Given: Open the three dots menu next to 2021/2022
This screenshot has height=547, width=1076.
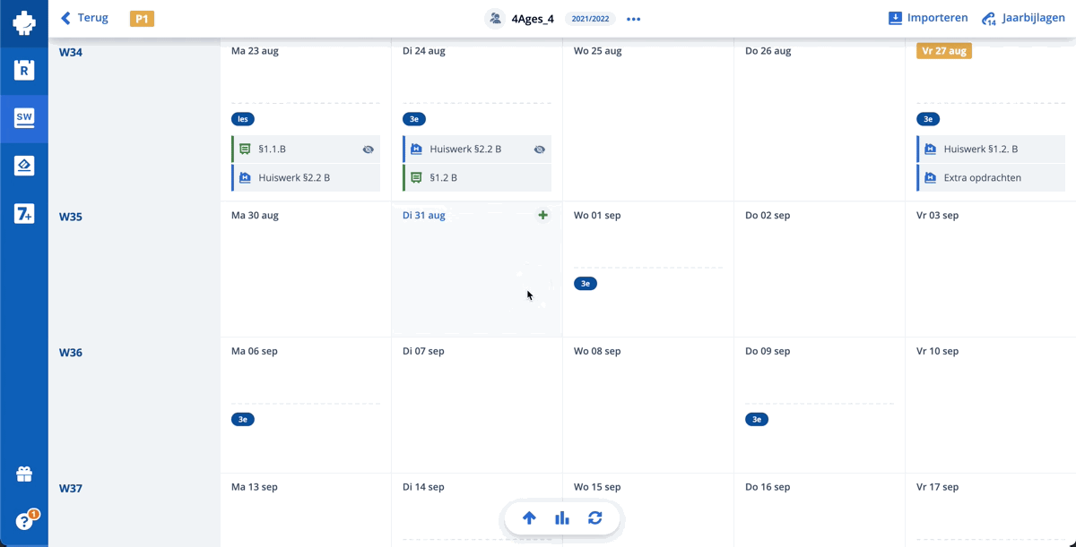Looking at the screenshot, I should [634, 19].
